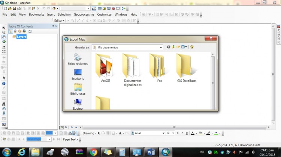
Task: Save the map using the floppy icon
Action: pos(14,8)
